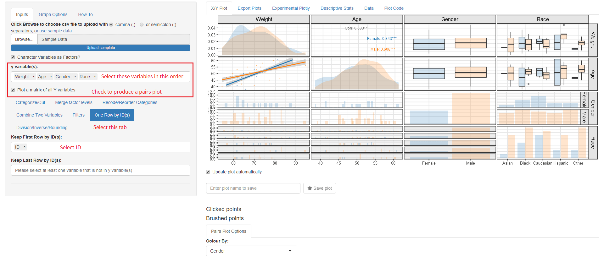Viewport: 604px width, 267px height.
Task: Select the semicolon separator radio button
Action: pos(142,25)
